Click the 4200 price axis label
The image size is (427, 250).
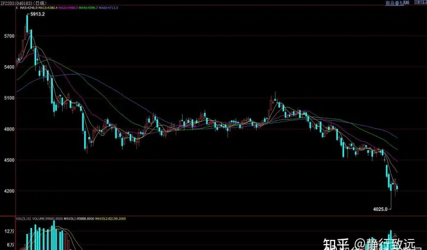(x=9, y=191)
